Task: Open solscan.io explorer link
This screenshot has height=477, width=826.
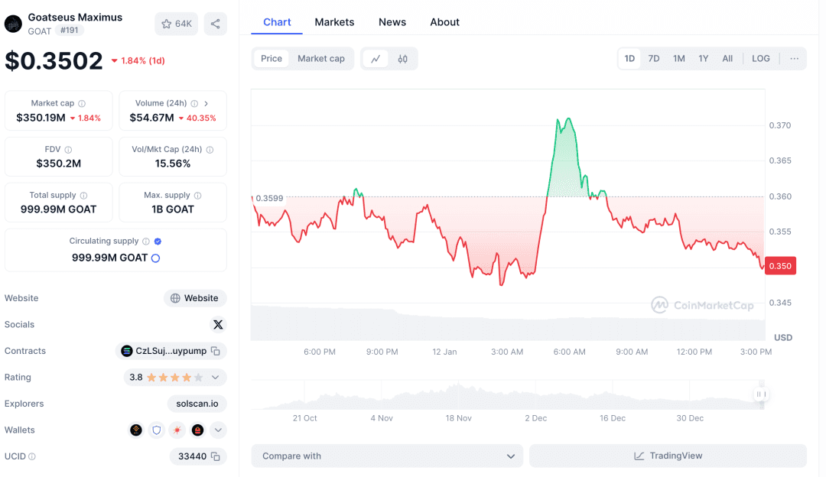Action: click(197, 404)
